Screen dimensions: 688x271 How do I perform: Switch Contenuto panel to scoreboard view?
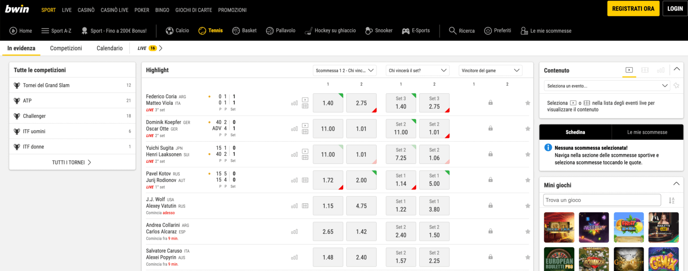tap(645, 70)
